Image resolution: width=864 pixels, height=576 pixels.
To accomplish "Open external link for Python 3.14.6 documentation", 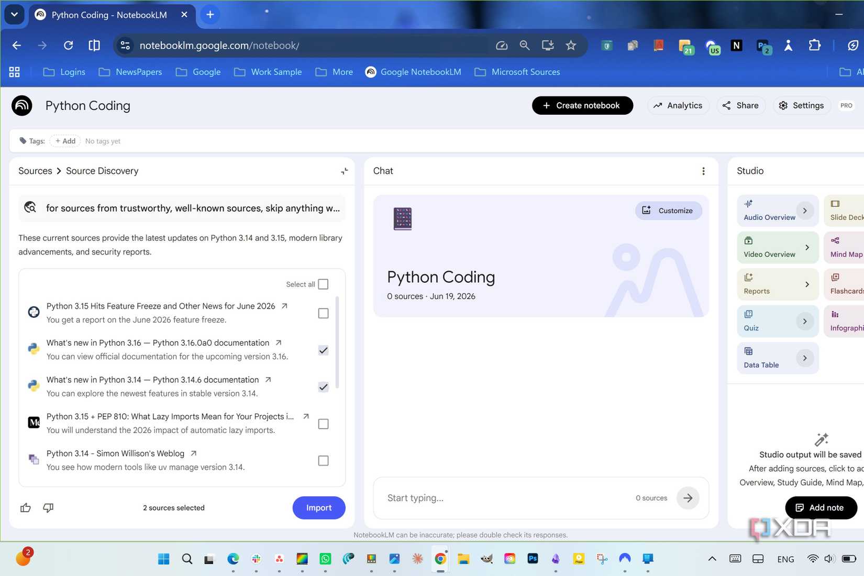I will (268, 380).
